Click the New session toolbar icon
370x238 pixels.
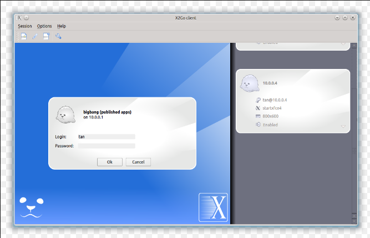pos(24,37)
